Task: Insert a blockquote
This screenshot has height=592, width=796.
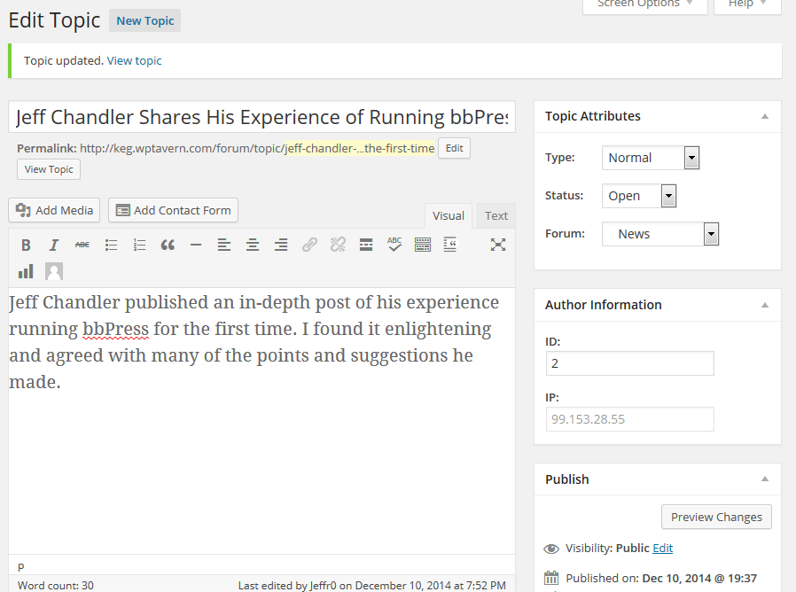Action: pos(168,245)
